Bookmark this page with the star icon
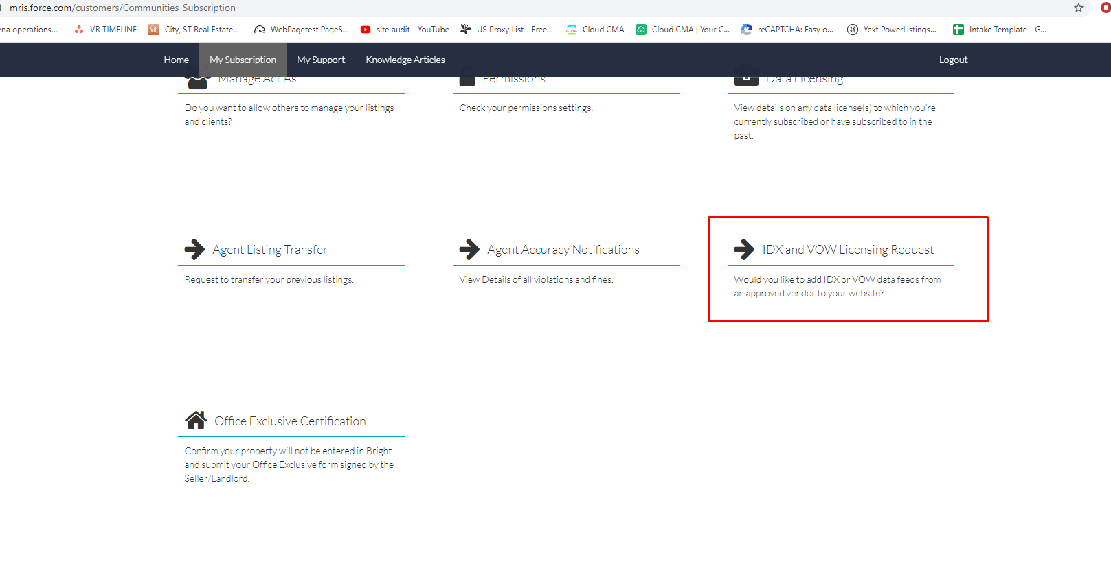This screenshot has height=588, width=1111. (1079, 8)
